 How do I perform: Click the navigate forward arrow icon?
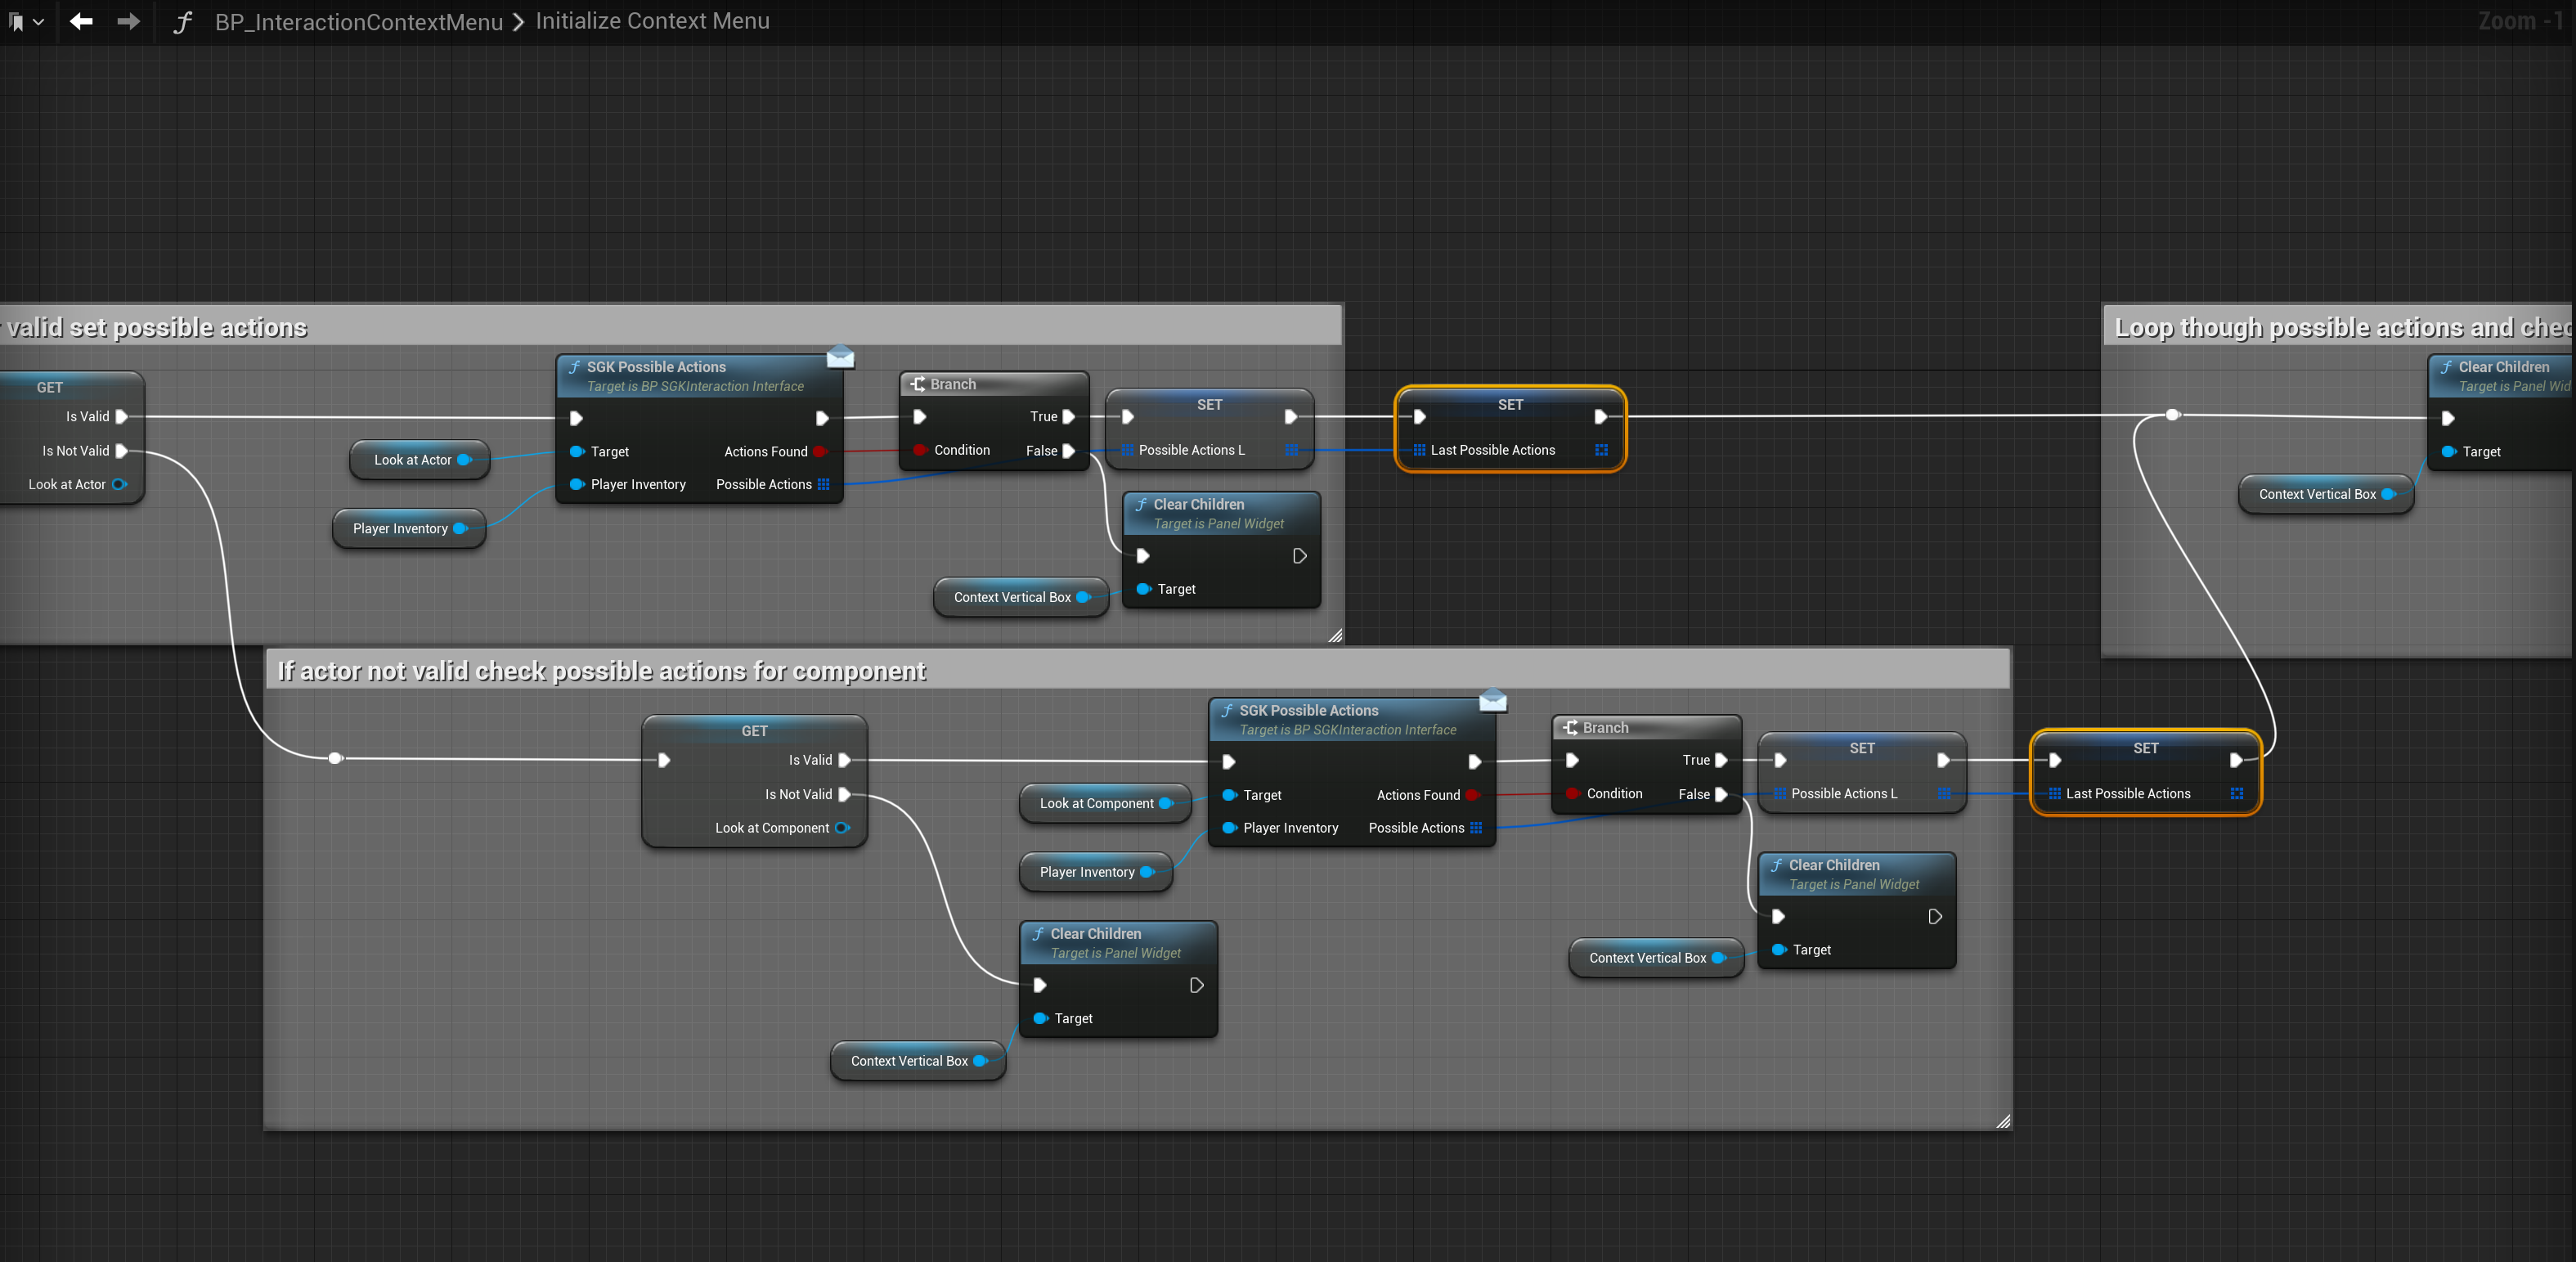tap(128, 21)
